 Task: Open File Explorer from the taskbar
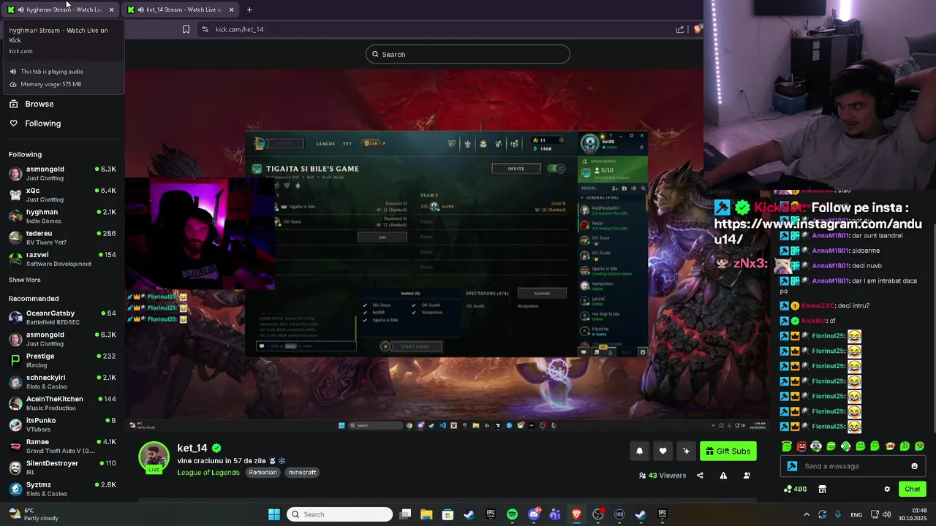coord(426,514)
